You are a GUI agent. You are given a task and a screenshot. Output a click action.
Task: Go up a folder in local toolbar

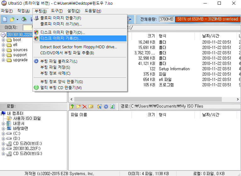pyautogui.click(x=72, y=106)
